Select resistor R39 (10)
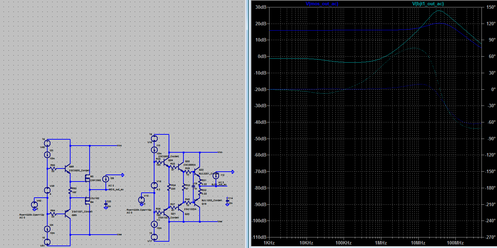This screenshot has height=248, width=497. 188,171
